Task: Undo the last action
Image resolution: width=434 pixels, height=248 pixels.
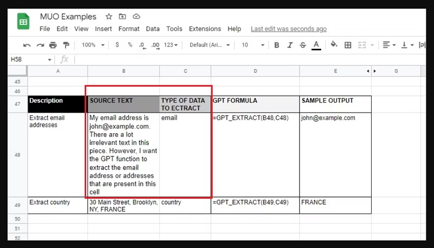Action: pos(27,45)
